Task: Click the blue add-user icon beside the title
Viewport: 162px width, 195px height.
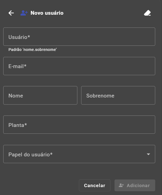Action: click(x=24, y=13)
